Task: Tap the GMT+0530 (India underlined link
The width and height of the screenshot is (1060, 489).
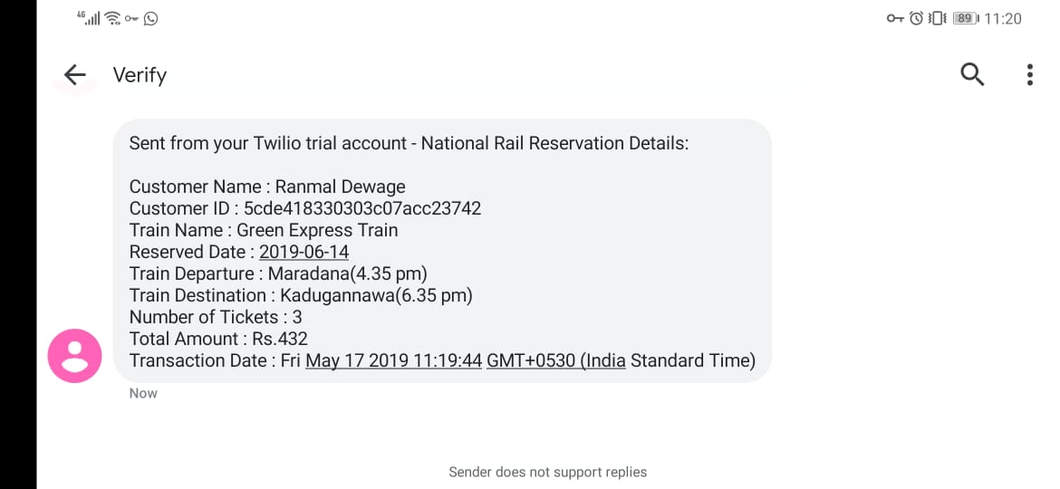Action: click(555, 360)
